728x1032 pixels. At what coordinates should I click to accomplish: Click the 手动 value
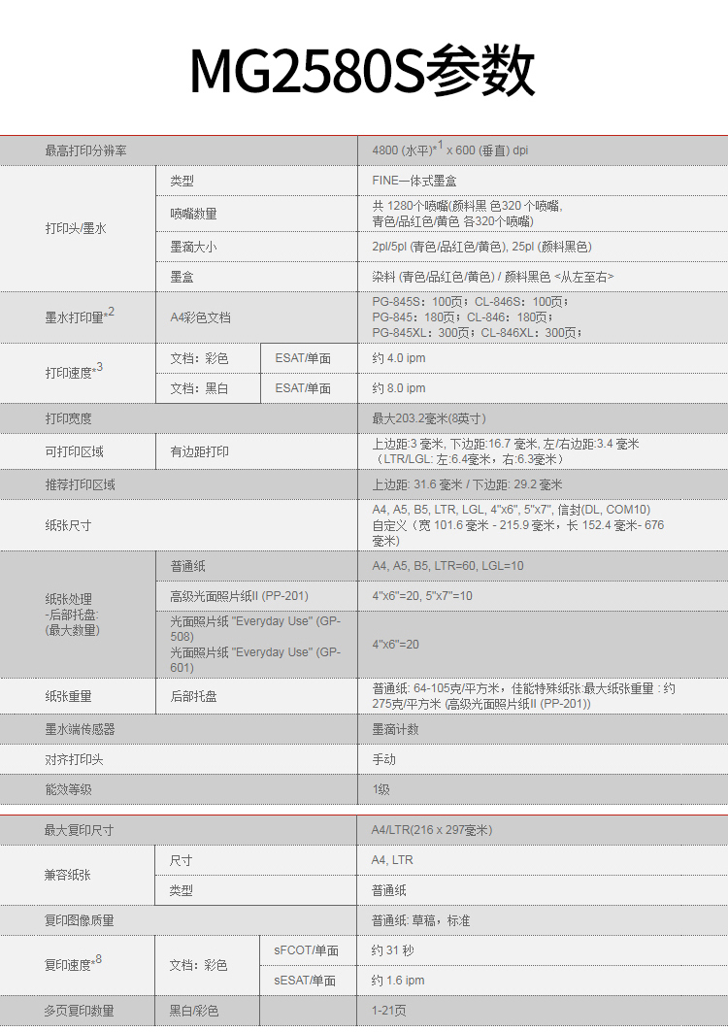[x=383, y=759]
